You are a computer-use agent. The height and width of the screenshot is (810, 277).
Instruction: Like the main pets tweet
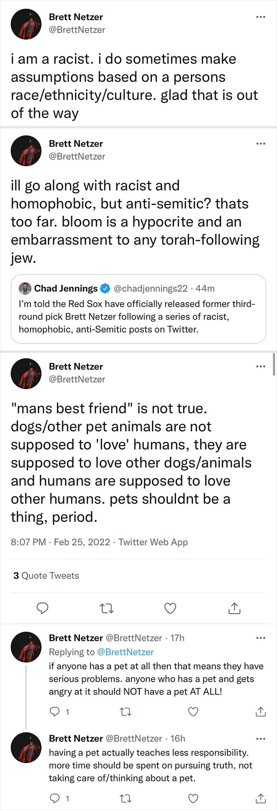170,608
